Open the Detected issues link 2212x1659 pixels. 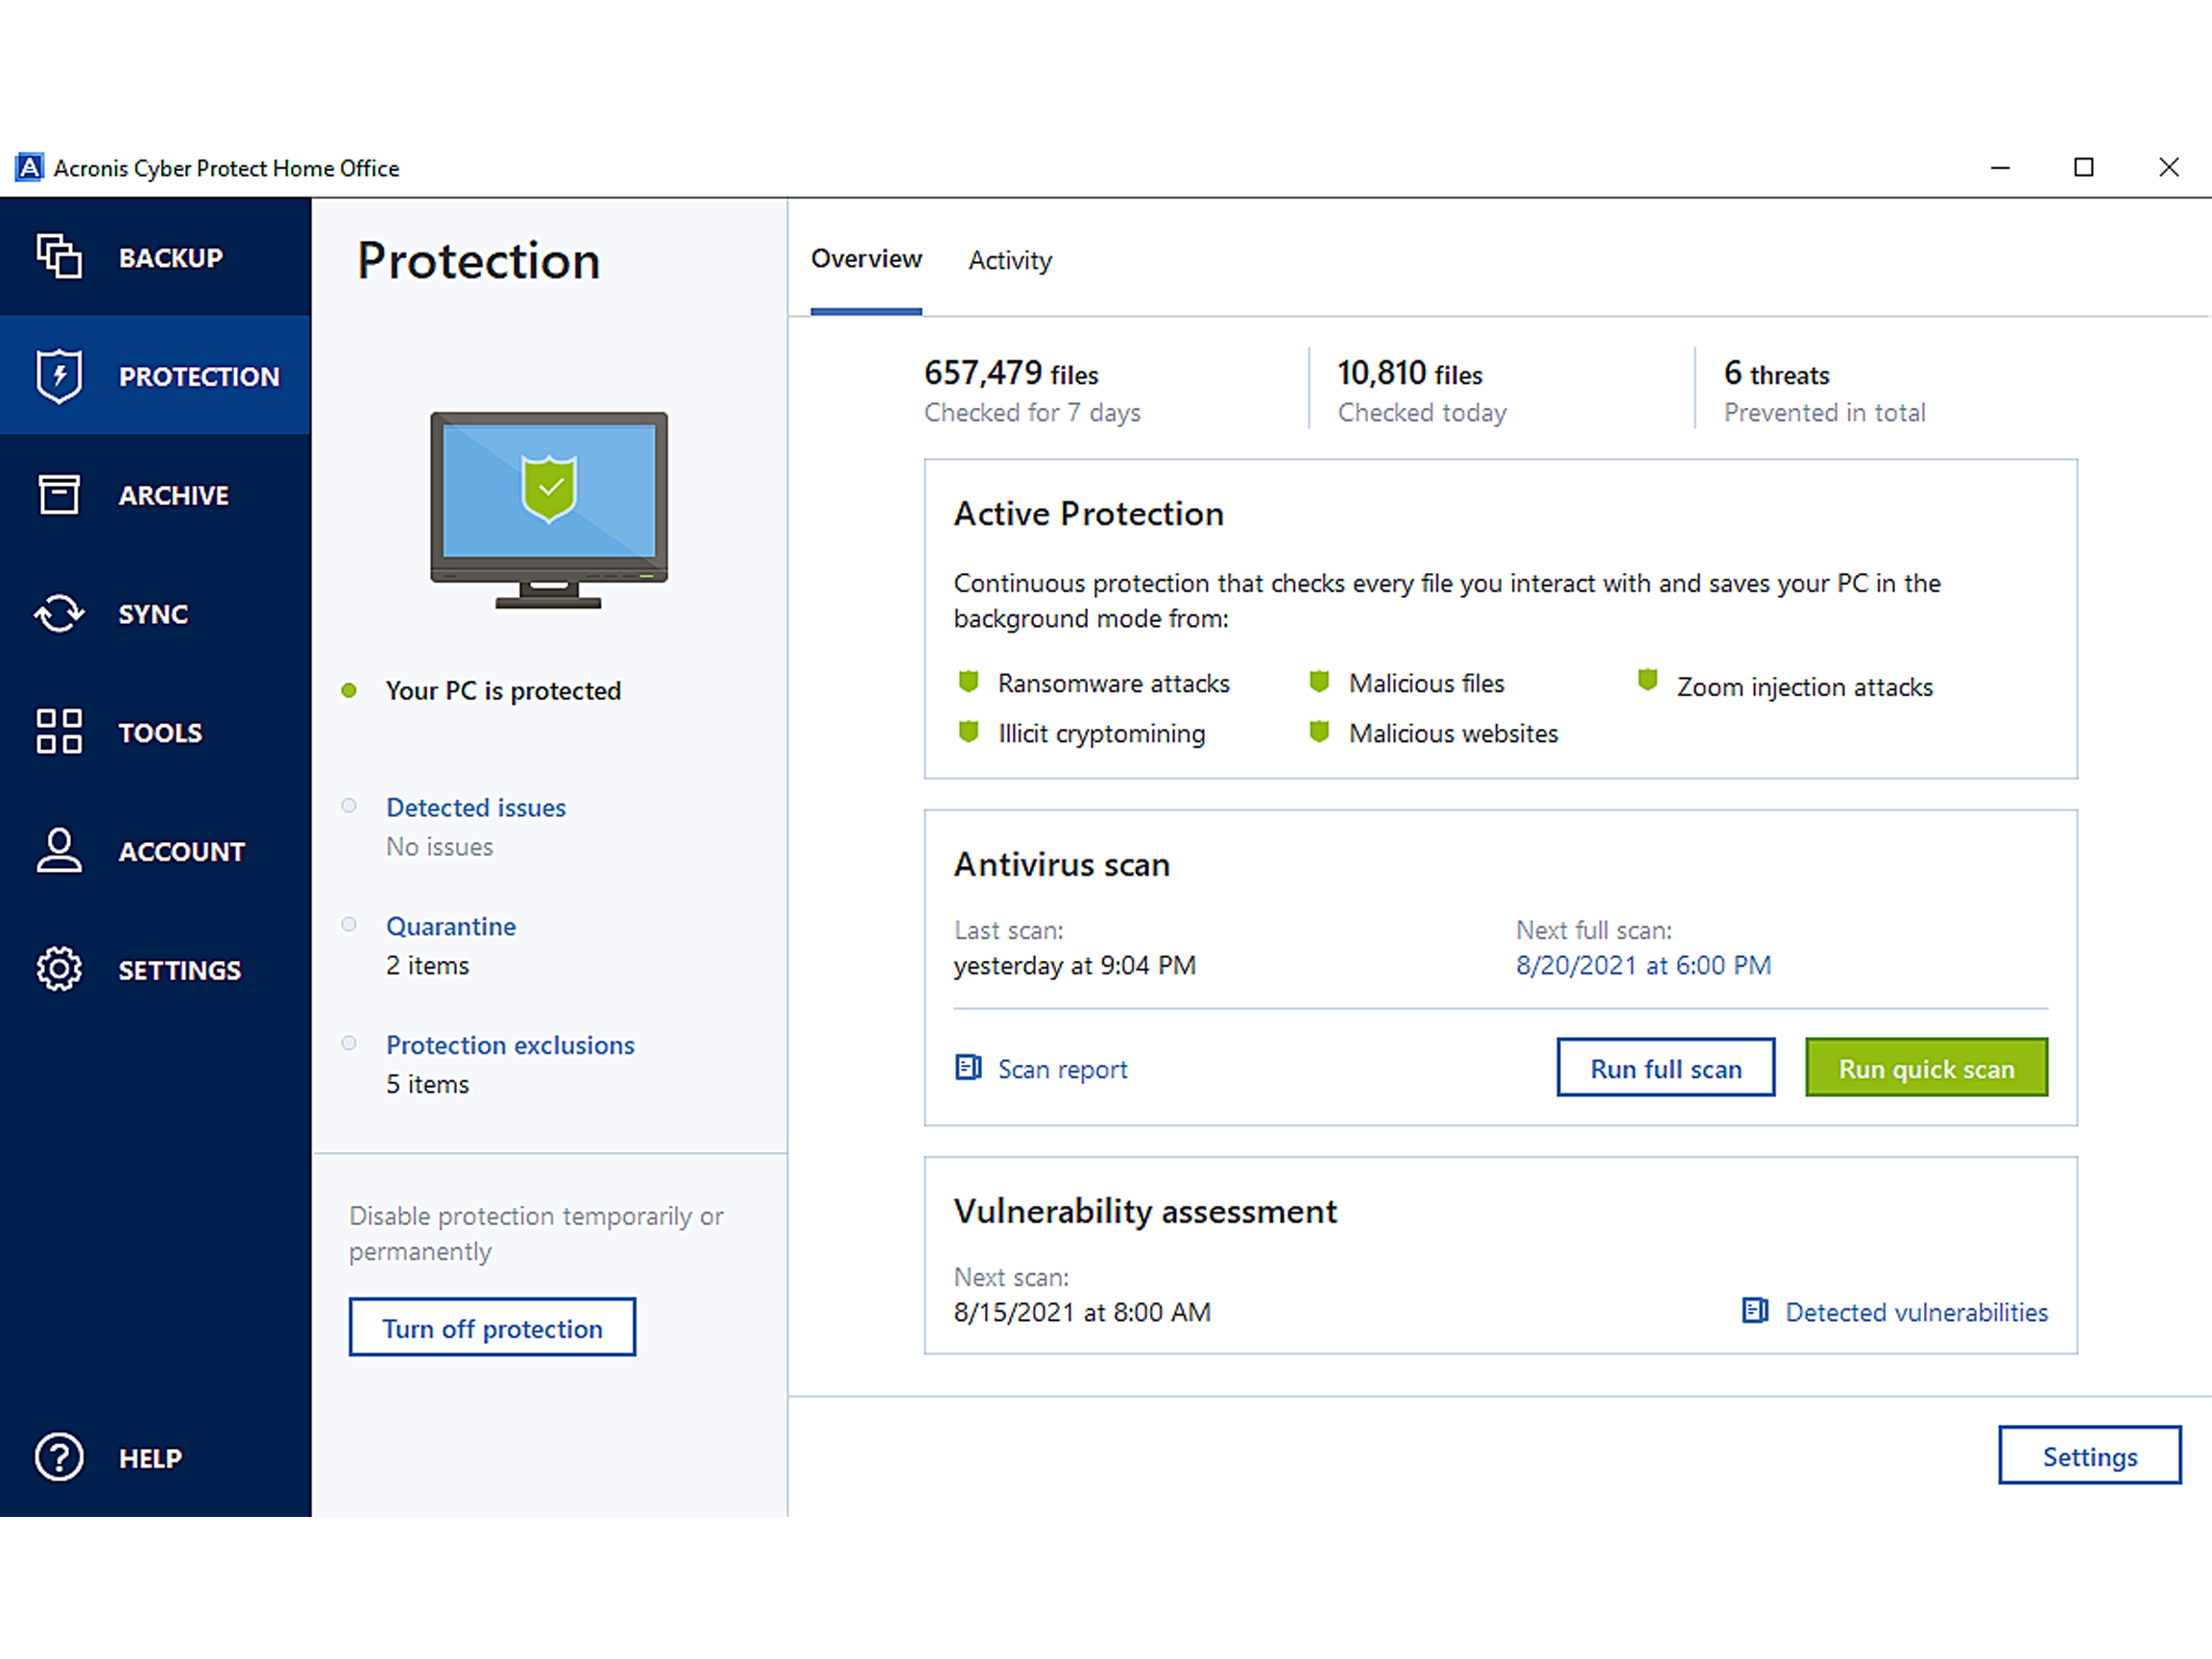click(476, 807)
